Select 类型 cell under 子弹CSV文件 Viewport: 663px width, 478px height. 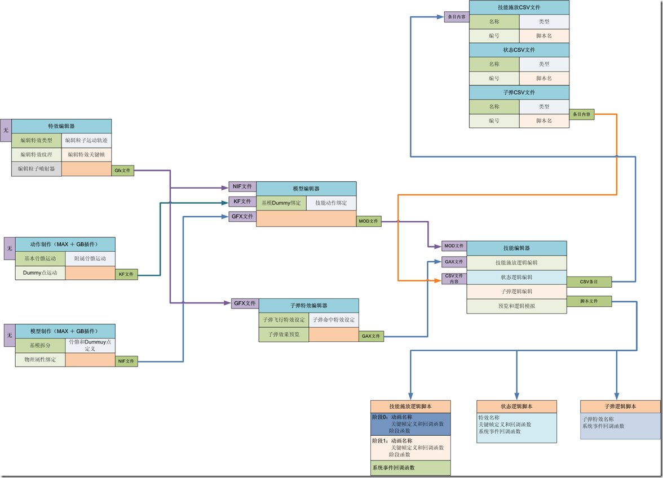(x=544, y=107)
